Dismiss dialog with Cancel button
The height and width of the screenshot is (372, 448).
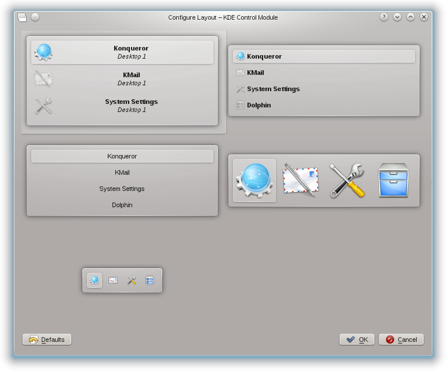click(x=401, y=340)
